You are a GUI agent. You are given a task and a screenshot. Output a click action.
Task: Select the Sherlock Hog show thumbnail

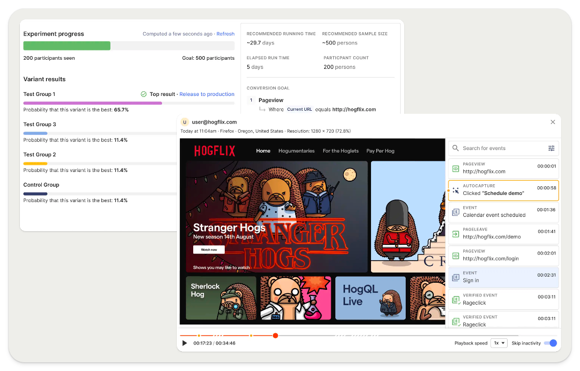tap(221, 298)
